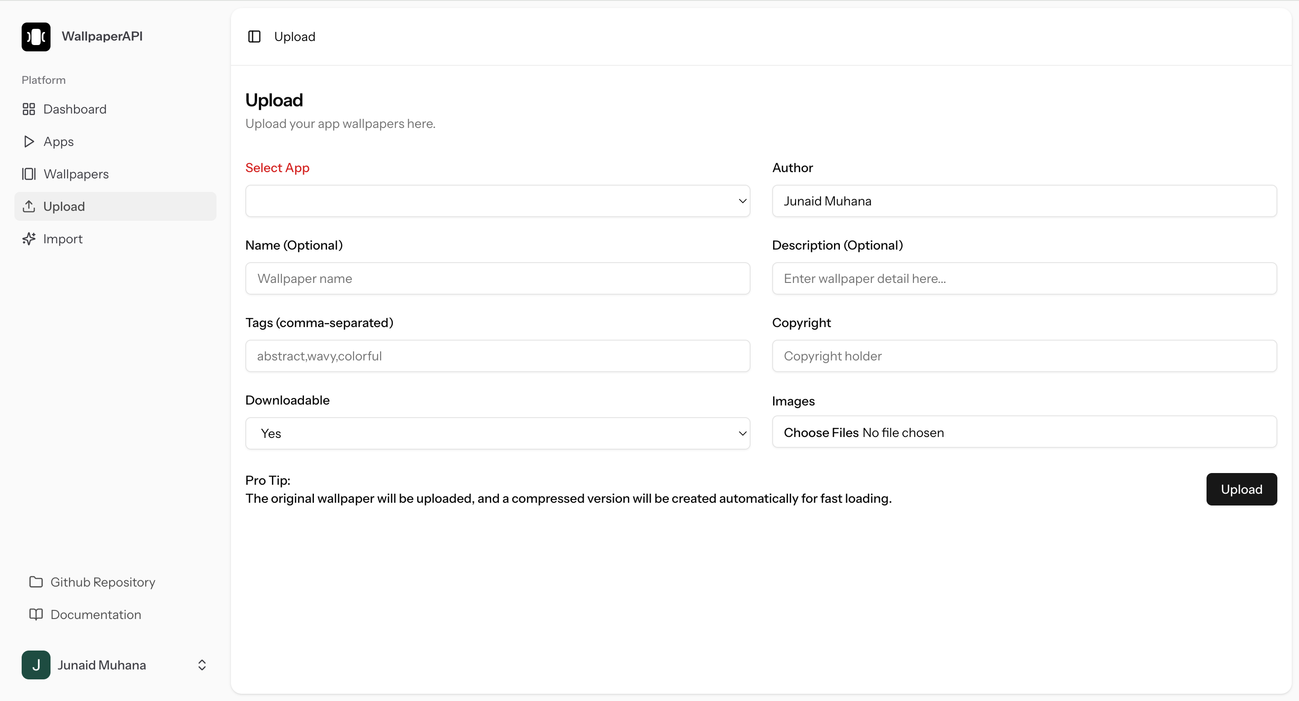Image resolution: width=1299 pixels, height=701 pixels.
Task: Focus the Wallpaper name input field
Action: pos(497,278)
